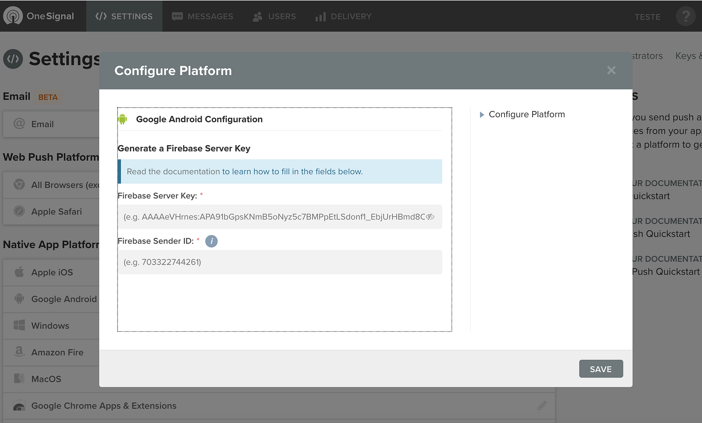Select the Email platform row
702x423 pixels.
point(51,124)
